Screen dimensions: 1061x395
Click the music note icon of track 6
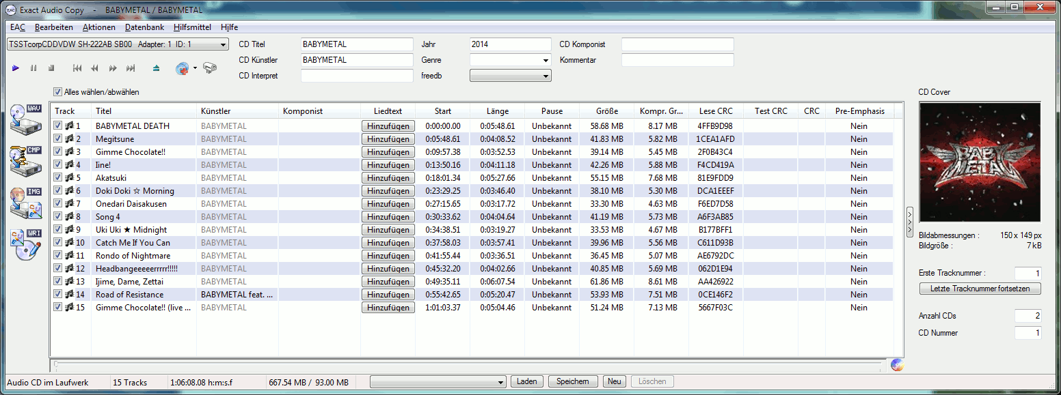coord(69,190)
